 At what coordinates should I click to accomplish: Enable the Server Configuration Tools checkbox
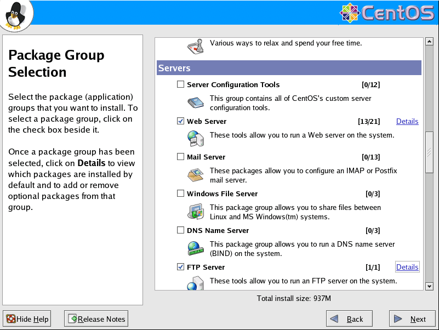[180, 84]
